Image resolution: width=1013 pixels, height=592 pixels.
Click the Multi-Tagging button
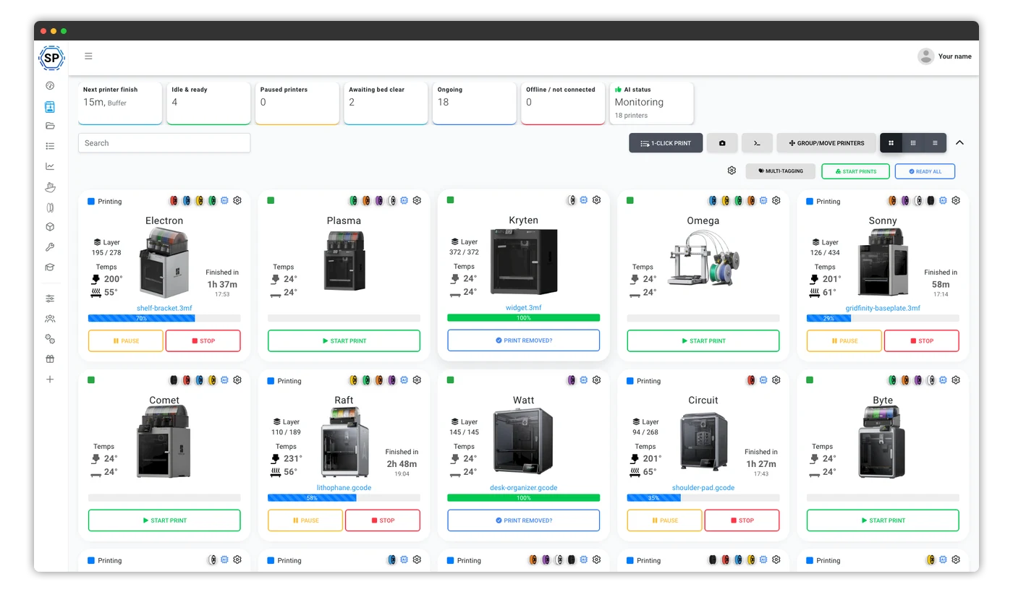pyautogui.click(x=781, y=171)
